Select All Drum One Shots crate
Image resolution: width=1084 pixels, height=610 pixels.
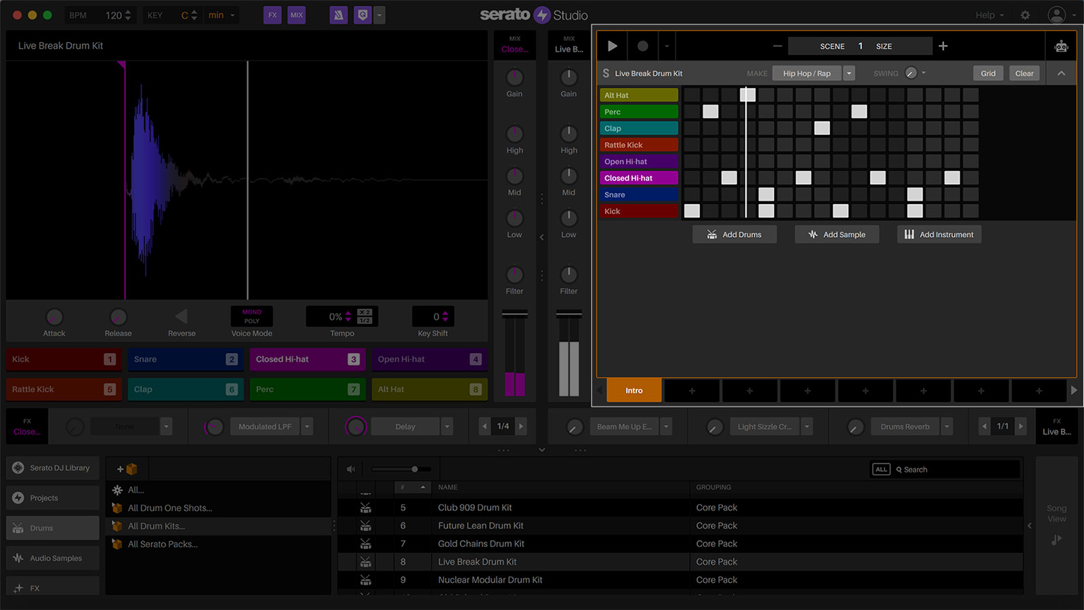[169, 508]
